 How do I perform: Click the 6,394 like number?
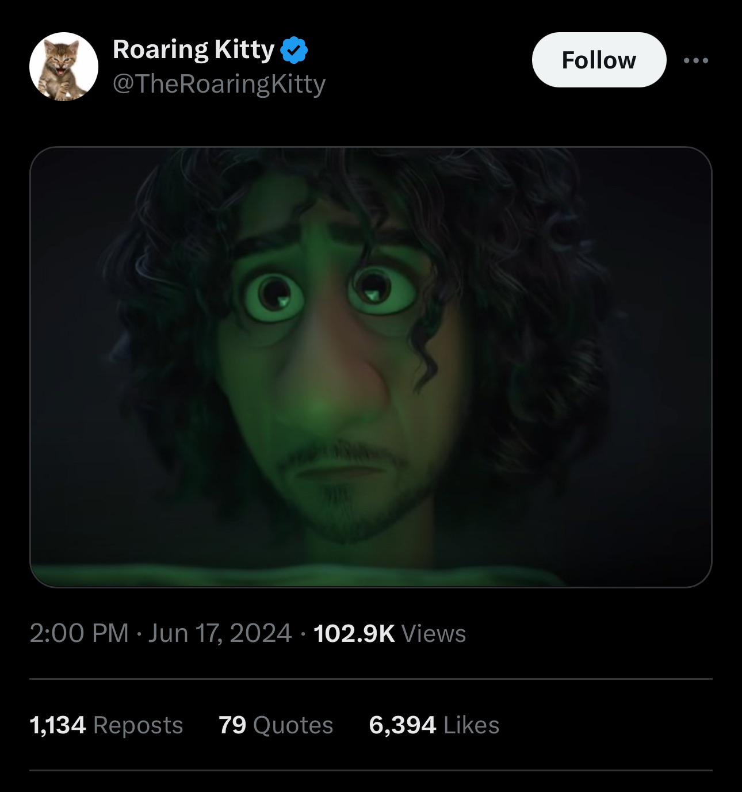coord(403,725)
